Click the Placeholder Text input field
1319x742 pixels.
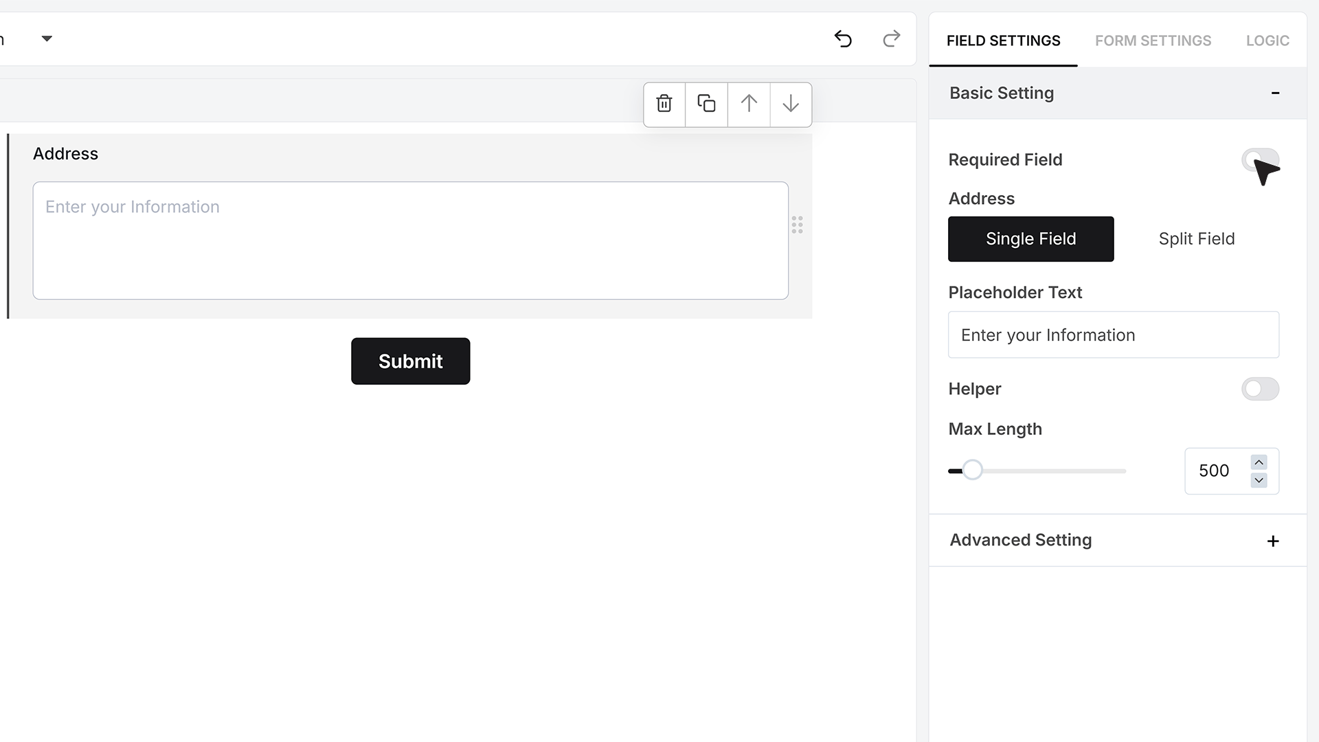[1113, 335]
